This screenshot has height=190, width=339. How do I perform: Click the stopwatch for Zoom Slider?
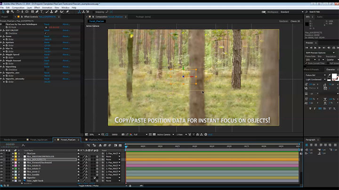click(x=7, y=40)
